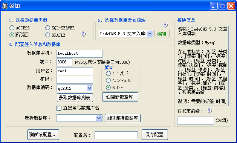The height and width of the screenshot is (143, 237).
Task: Click 保存配置 button
Action: (155, 135)
